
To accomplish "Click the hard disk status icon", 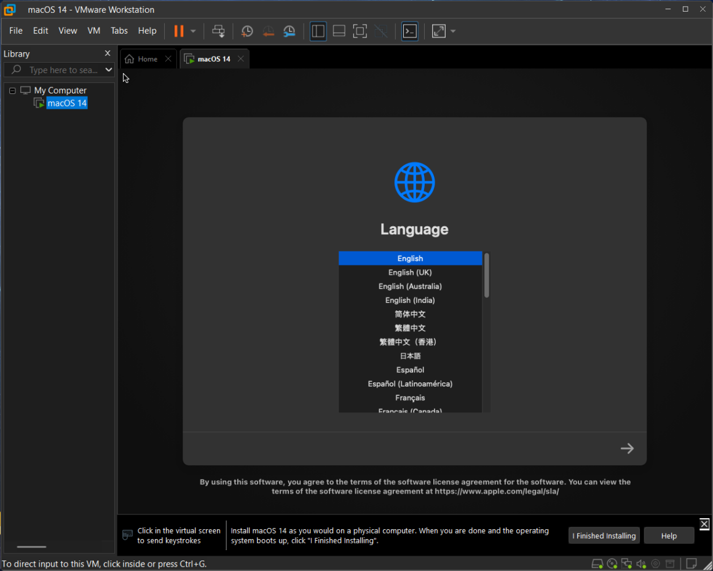I will pos(597,564).
